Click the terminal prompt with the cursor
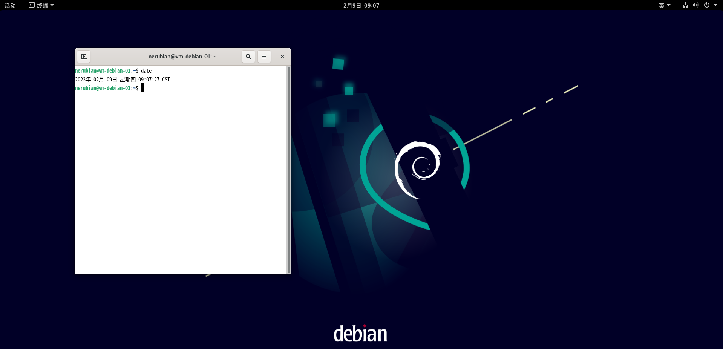 (109, 88)
